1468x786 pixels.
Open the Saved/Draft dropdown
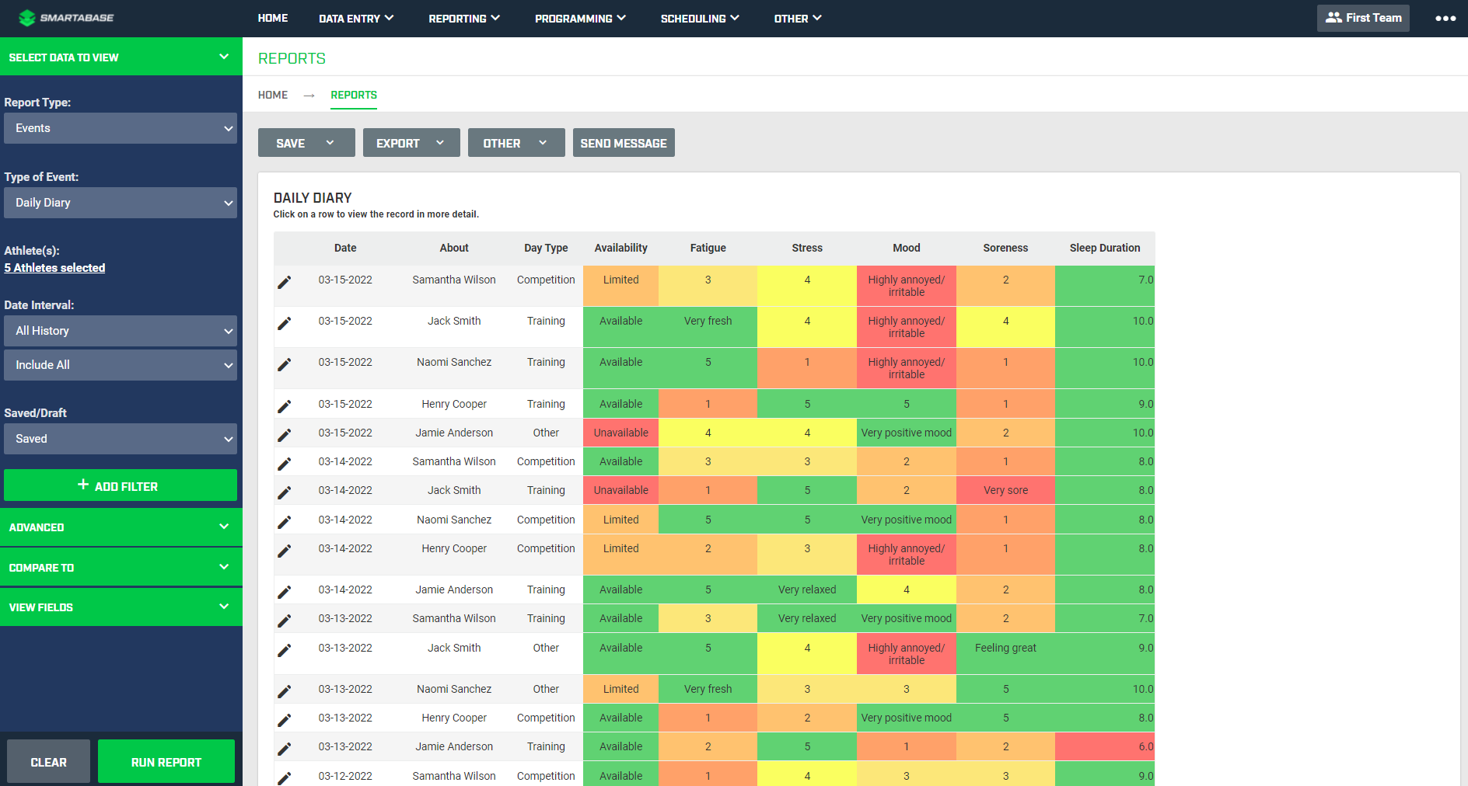pyautogui.click(x=120, y=439)
